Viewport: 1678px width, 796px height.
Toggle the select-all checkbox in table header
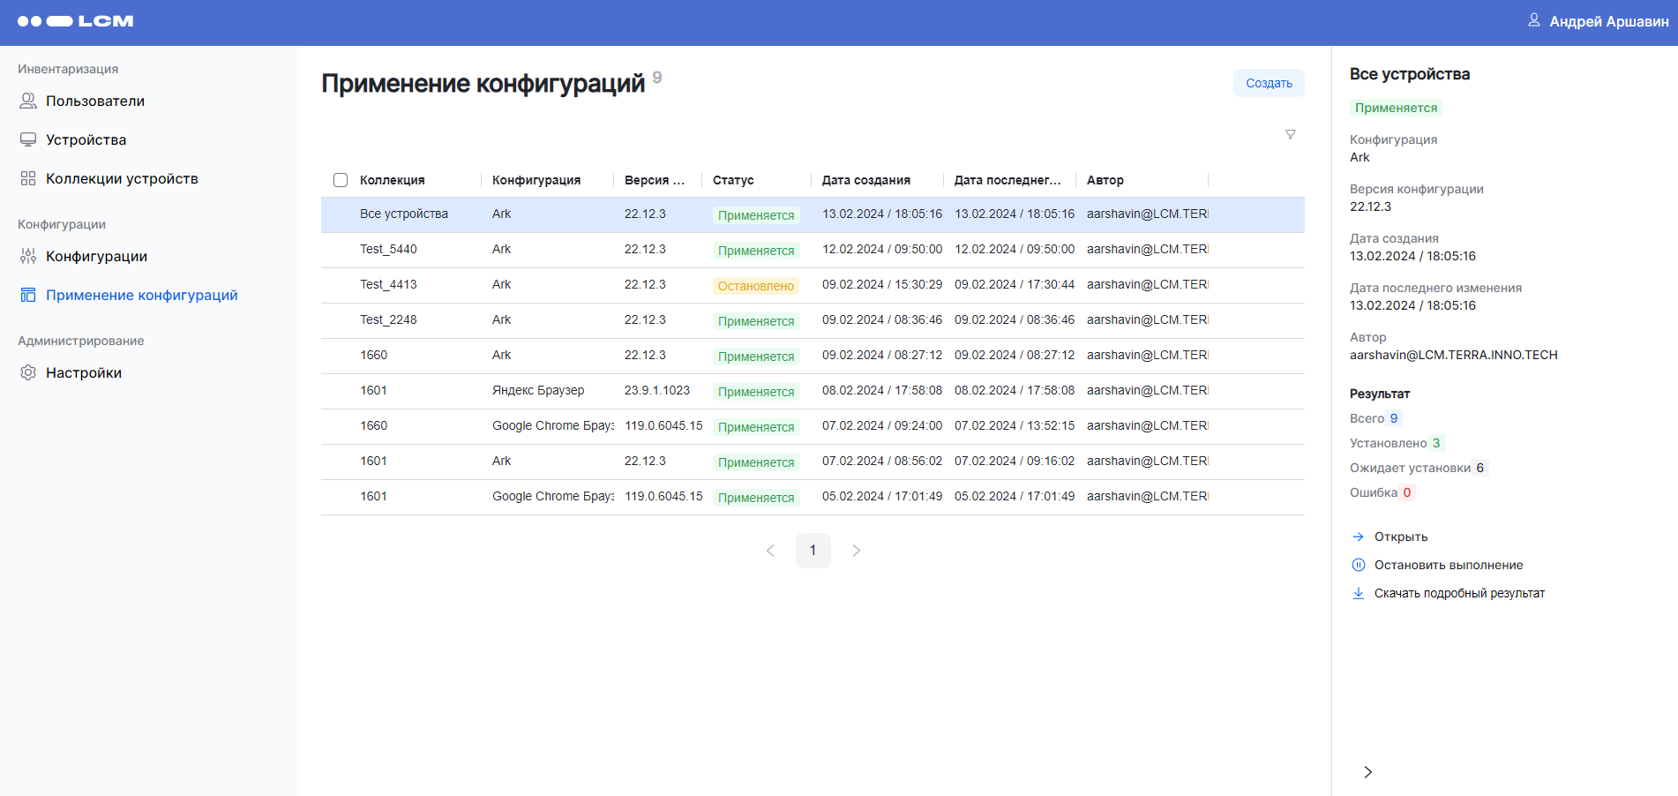click(x=341, y=181)
